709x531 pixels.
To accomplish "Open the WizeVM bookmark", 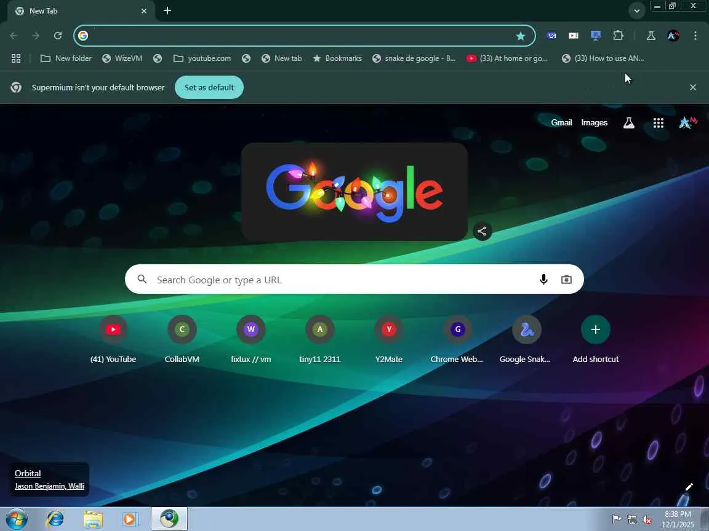I will [122, 58].
